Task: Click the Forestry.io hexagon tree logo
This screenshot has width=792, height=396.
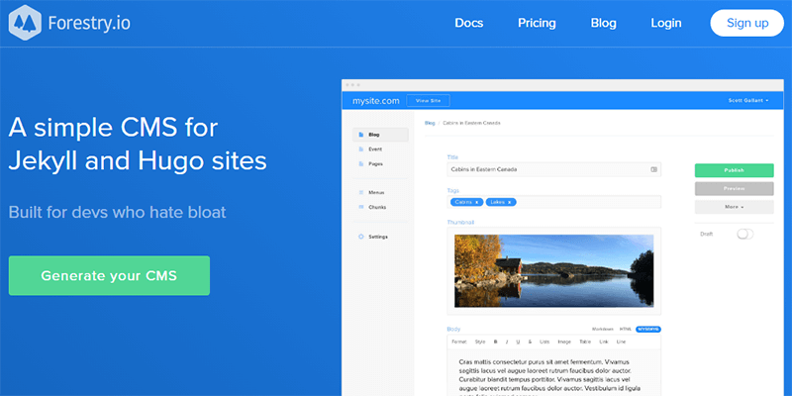Action: coord(26,22)
